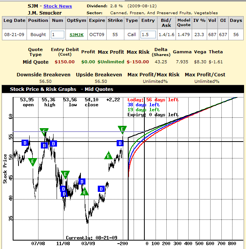Click the D marker just above 03/09 E marker
This screenshot has height=249, width=246.
[82, 181]
